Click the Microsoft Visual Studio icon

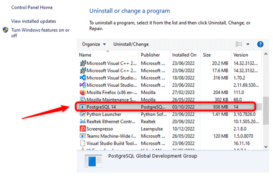coord(82,78)
